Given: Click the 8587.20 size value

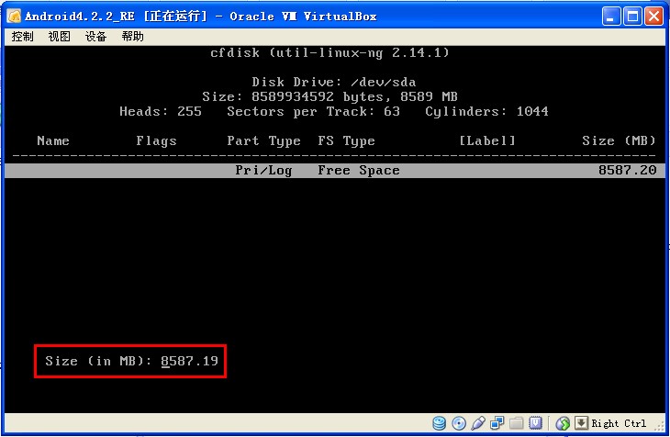Looking at the screenshot, I should [x=627, y=170].
